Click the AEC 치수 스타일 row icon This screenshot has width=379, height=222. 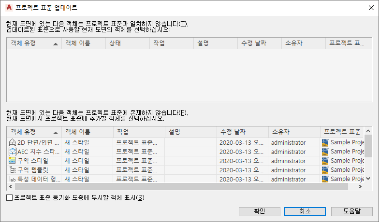pos(12,152)
